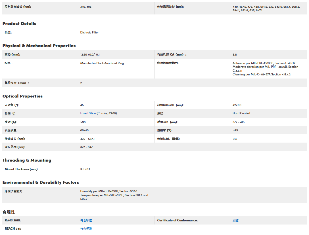Open REACH 241 符合标准 link
Image resolution: width=309 pixels, height=235 pixels.
[86, 229]
